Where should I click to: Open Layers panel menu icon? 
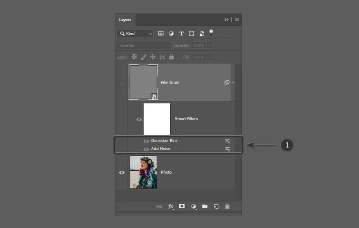237,20
